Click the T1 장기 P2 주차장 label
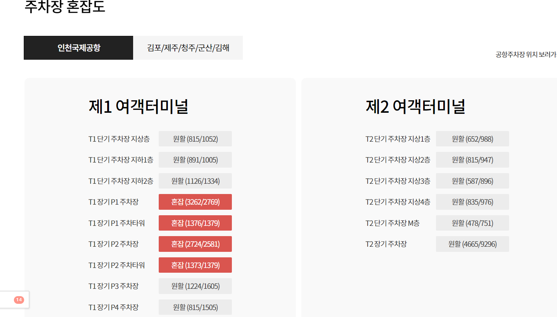This screenshot has width=557, height=317. tap(114, 244)
